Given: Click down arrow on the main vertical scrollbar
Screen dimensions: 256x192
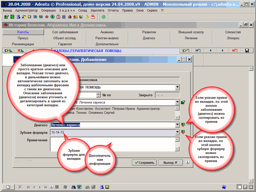Looking at the screenshot, I should (x=251, y=181).
